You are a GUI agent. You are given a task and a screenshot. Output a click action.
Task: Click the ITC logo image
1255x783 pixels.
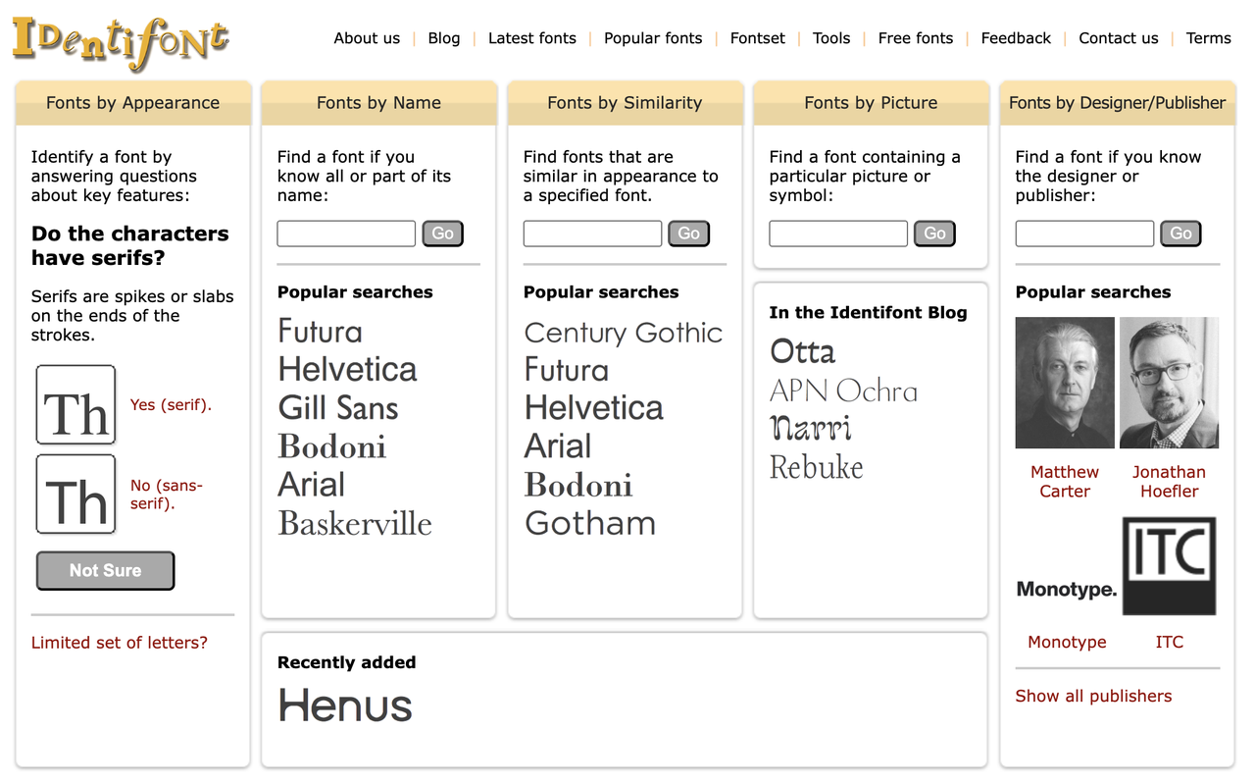tap(1169, 566)
